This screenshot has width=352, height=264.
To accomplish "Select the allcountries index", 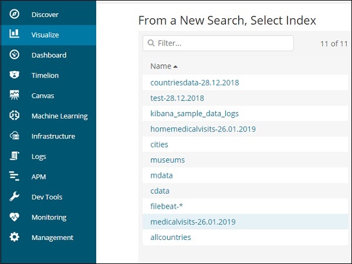I will click(x=170, y=237).
